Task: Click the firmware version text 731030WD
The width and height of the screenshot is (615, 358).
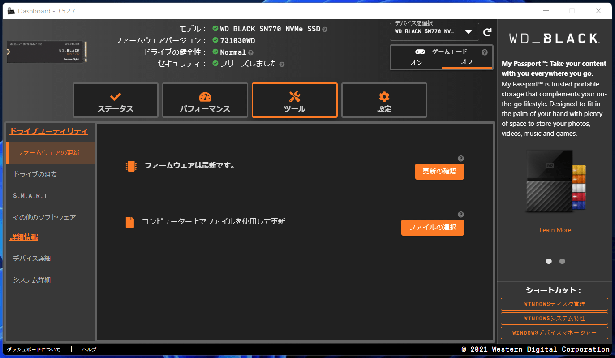Action: 238,41
